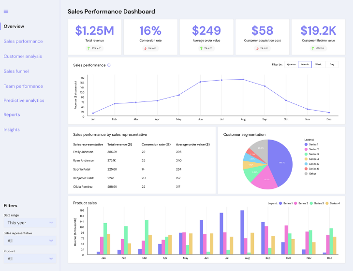The width and height of the screenshot is (353, 271).
Task: Click the $1.25M Total revenue card
Action: point(95,37)
